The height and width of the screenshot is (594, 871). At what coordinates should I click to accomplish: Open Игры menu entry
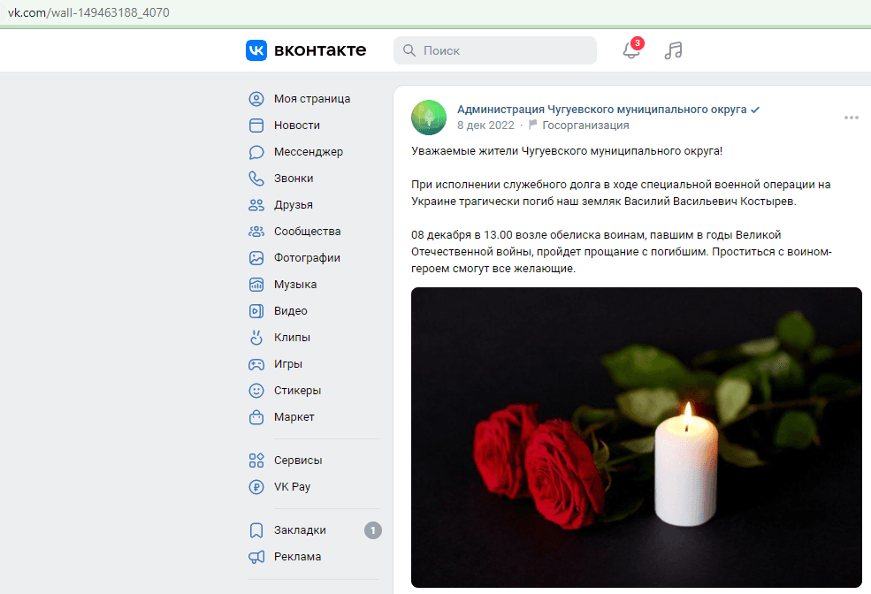click(287, 364)
